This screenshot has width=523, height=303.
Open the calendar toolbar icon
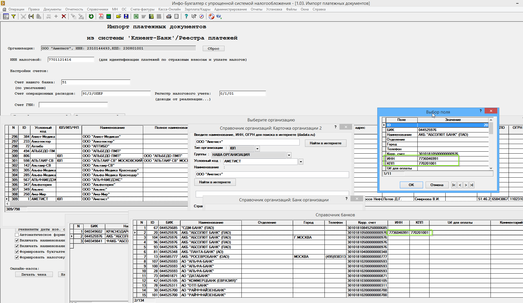click(101, 16)
